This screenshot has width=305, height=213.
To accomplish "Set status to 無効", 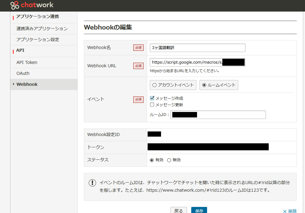I will (169, 160).
